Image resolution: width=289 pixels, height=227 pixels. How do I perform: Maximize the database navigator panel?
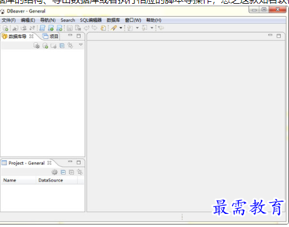click(x=79, y=36)
